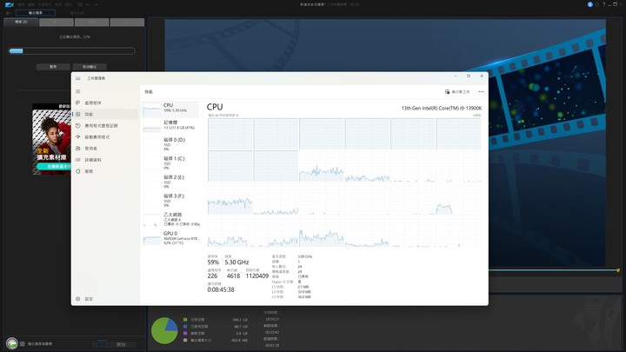
Task: Click the export progress bar in PowerDirector
Action: [x=72, y=51]
